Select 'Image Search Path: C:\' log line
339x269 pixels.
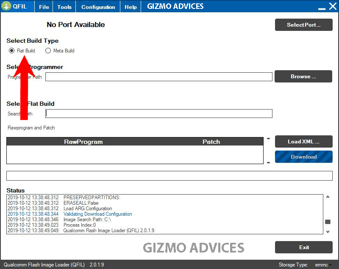pos(87,220)
